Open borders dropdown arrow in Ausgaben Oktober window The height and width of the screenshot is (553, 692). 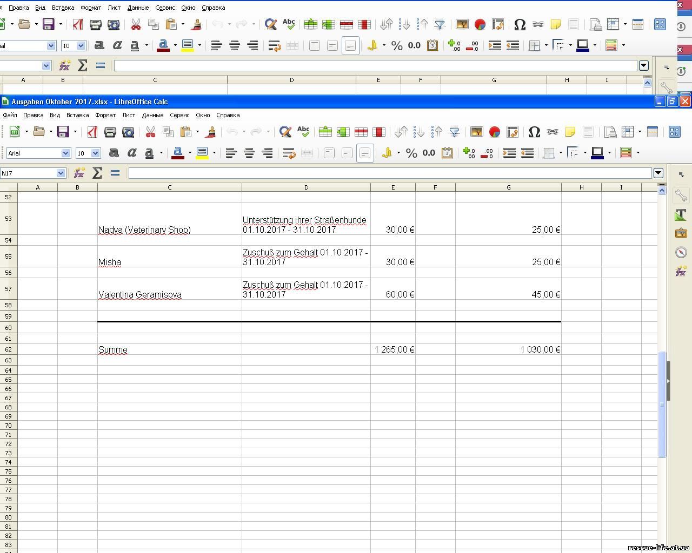click(x=561, y=153)
